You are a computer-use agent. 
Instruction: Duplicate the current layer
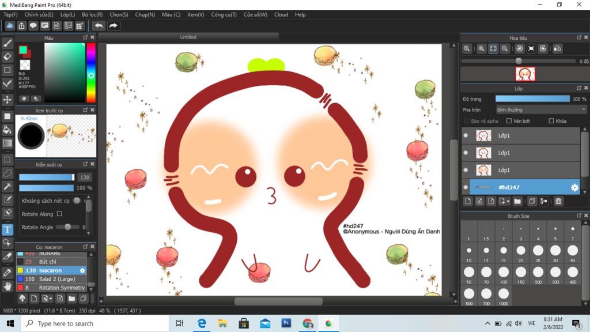[x=532, y=201]
